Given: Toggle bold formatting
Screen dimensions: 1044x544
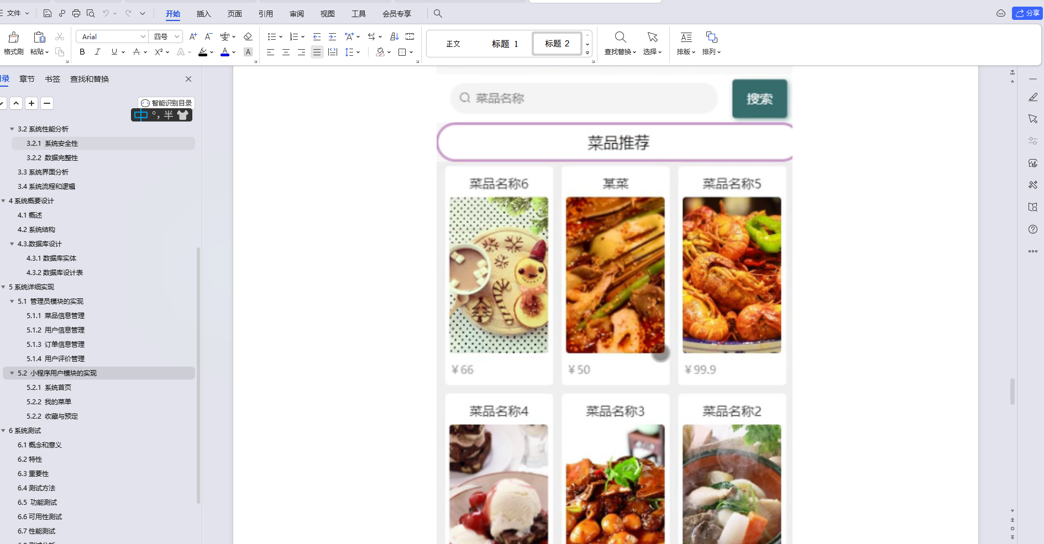Looking at the screenshot, I should [x=82, y=52].
